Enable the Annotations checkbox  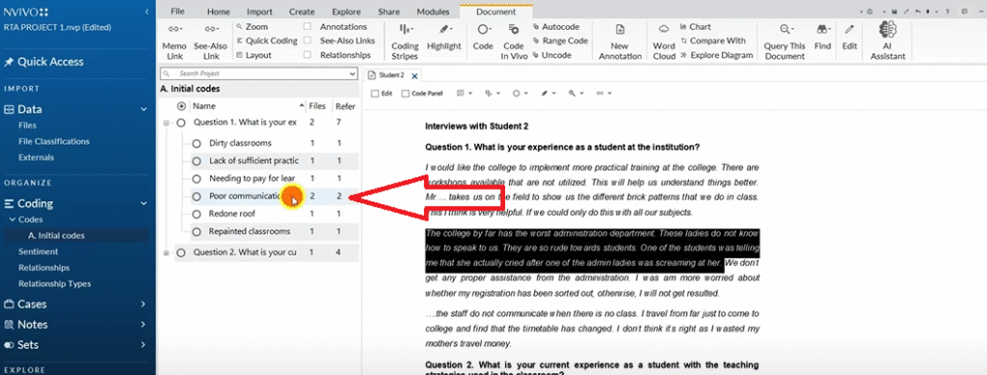(307, 27)
